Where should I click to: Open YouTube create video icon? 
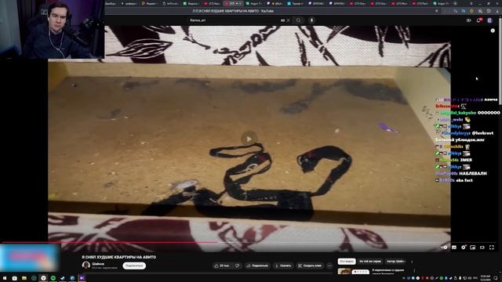[469, 20]
